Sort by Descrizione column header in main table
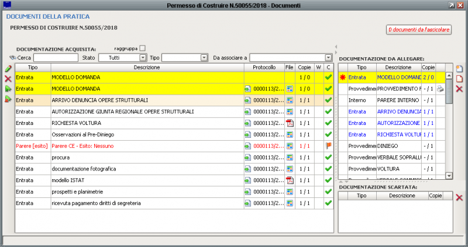Screen dimensions: 468x247 coord(147,67)
